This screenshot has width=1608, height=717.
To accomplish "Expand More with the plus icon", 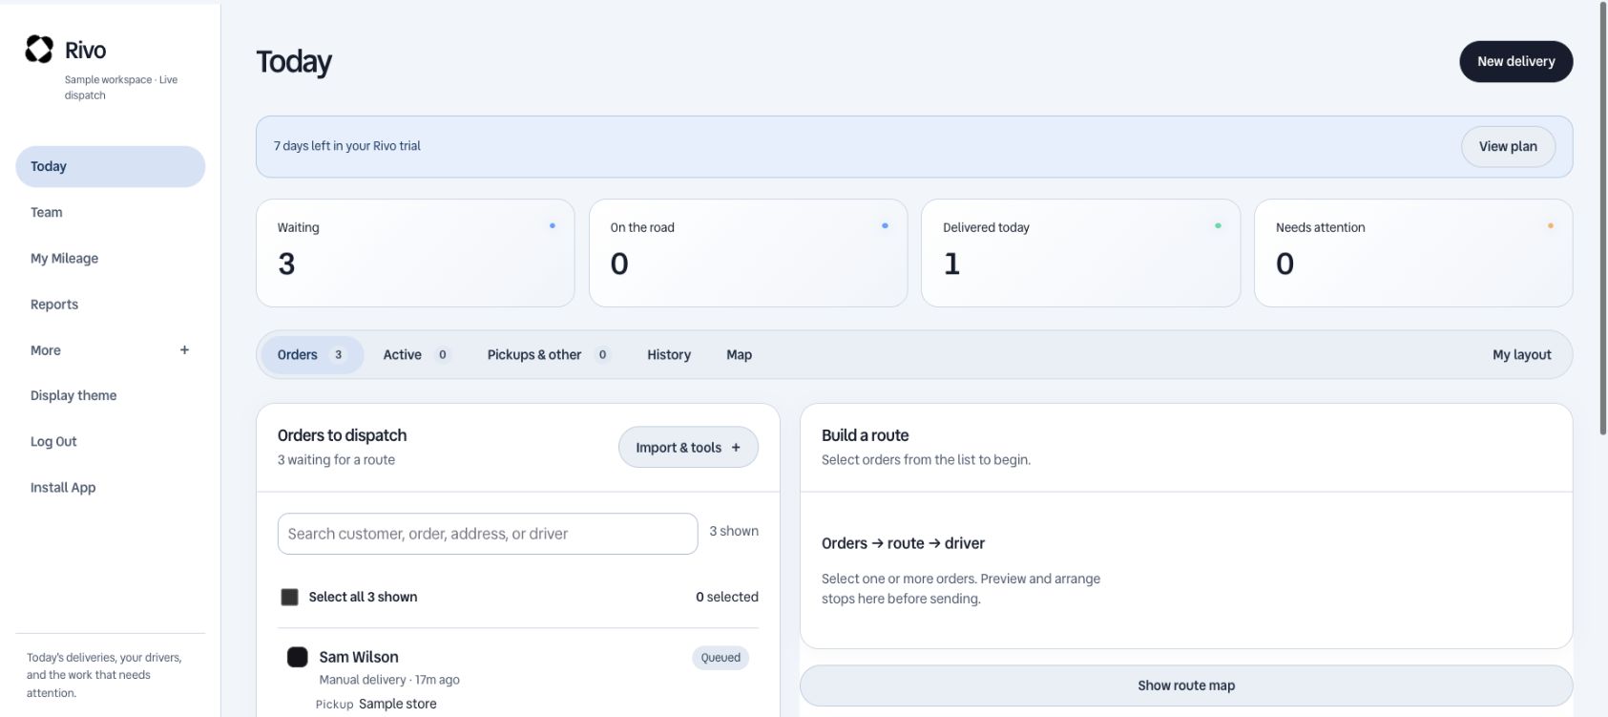I will (184, 350).
